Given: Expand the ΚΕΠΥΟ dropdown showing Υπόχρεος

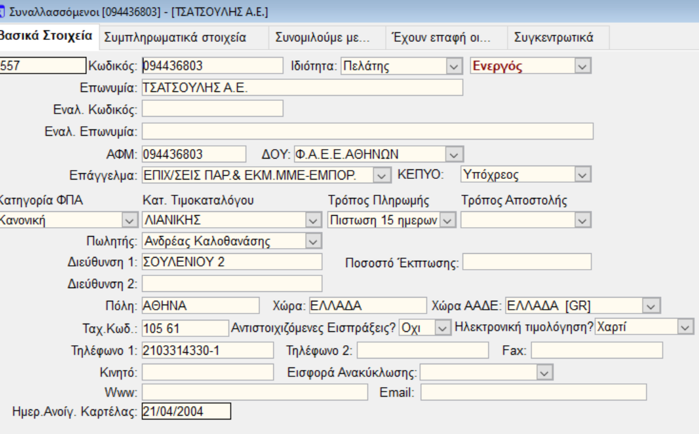Looking at the screenshot, I should click(582, 174).
